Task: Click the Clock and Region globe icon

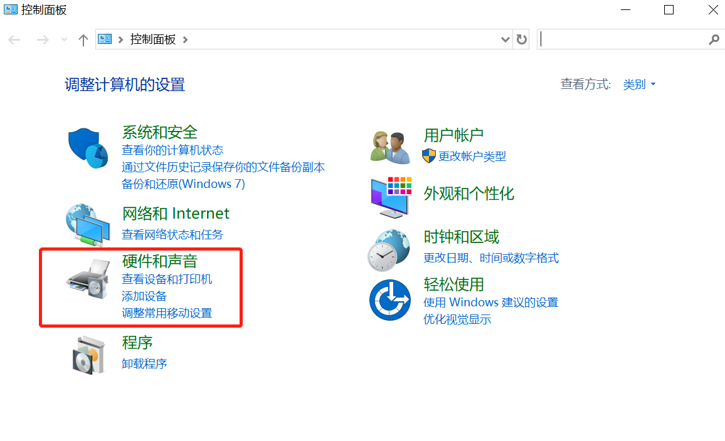Action: (x=389, y=249)
